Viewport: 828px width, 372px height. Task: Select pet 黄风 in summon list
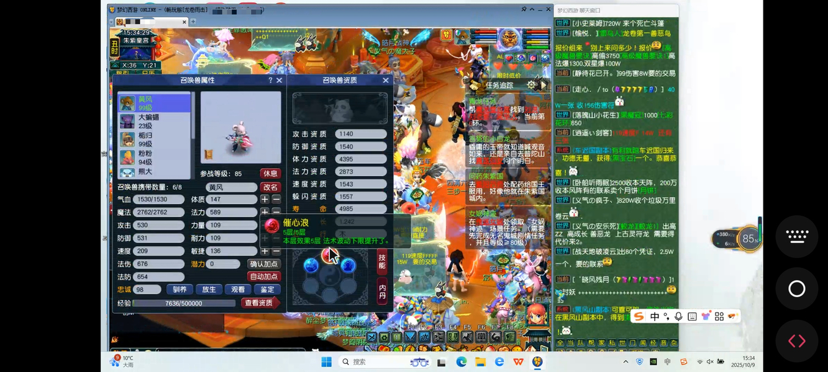(x=154, y=103)
